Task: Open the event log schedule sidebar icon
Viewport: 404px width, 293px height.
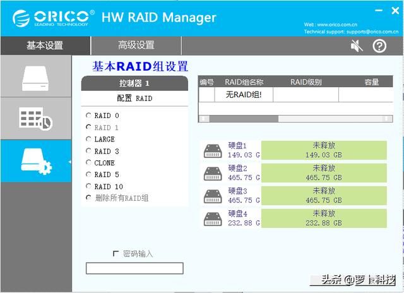Action: coord(35,119)
